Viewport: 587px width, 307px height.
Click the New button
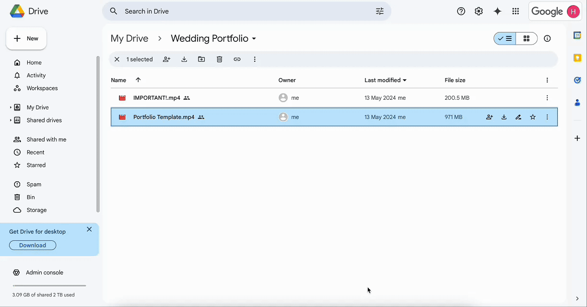coord(26,39)
